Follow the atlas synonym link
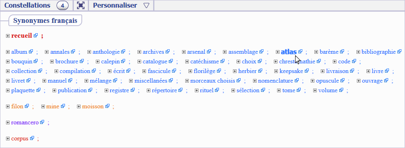Screen dimensions: 405x148 pyautogui.click(x=288, y=52)
